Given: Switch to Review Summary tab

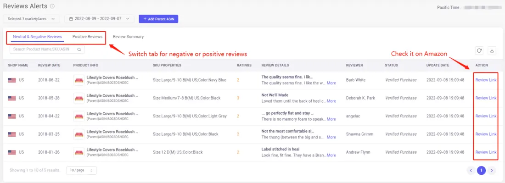Looking at the screenshot, I should point(128,37).
